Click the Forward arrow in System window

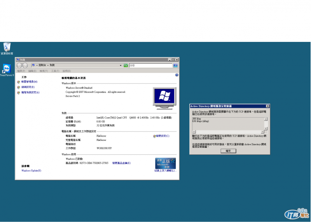click(25, 65)
